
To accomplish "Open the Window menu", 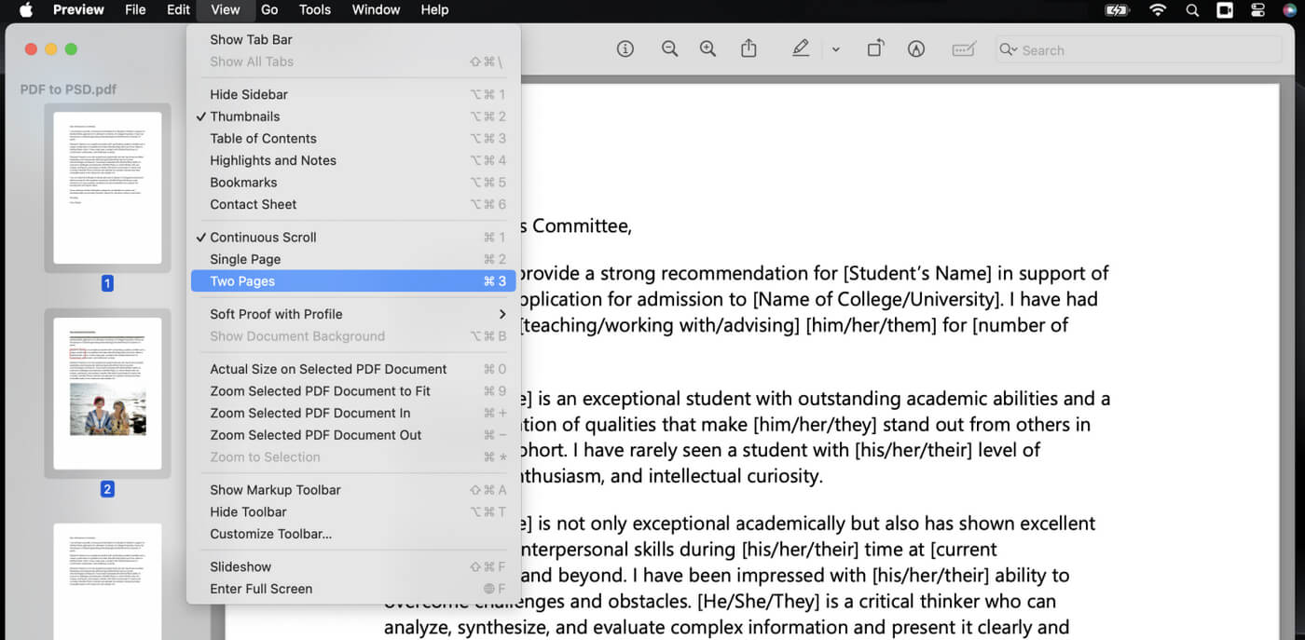I will coord(376,10).
